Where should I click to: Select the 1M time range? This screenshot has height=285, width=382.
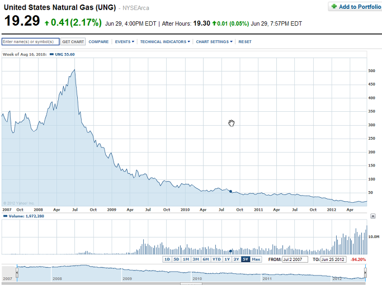point(186,259)
